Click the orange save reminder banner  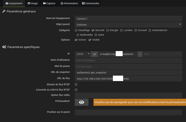tap(140, 102)
